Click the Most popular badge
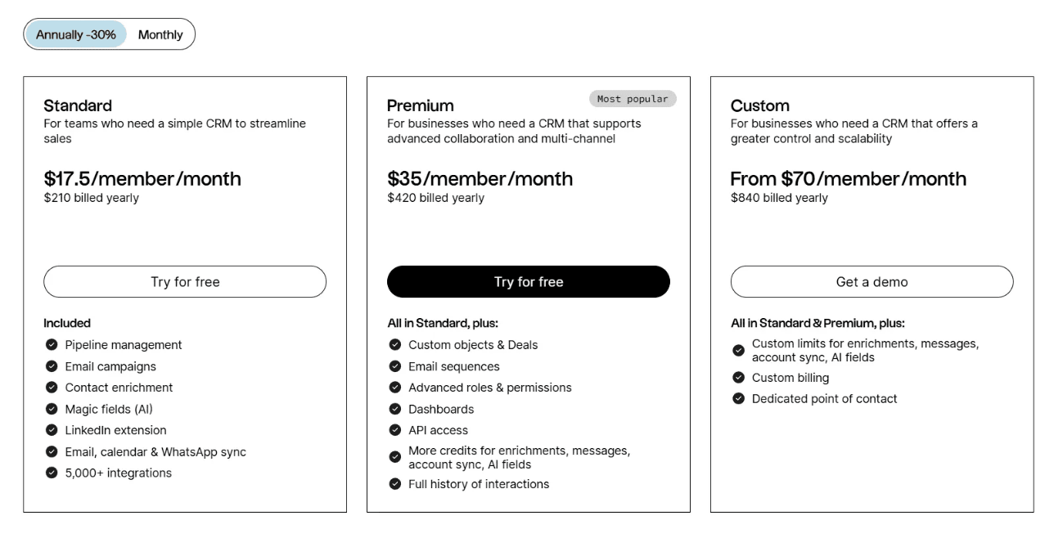The image size is (1054, 538). [633, 99]
